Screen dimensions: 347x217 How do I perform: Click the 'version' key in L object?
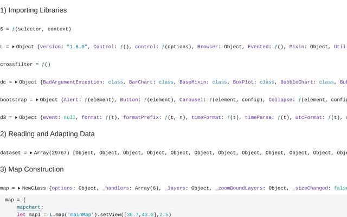(50, 47)
